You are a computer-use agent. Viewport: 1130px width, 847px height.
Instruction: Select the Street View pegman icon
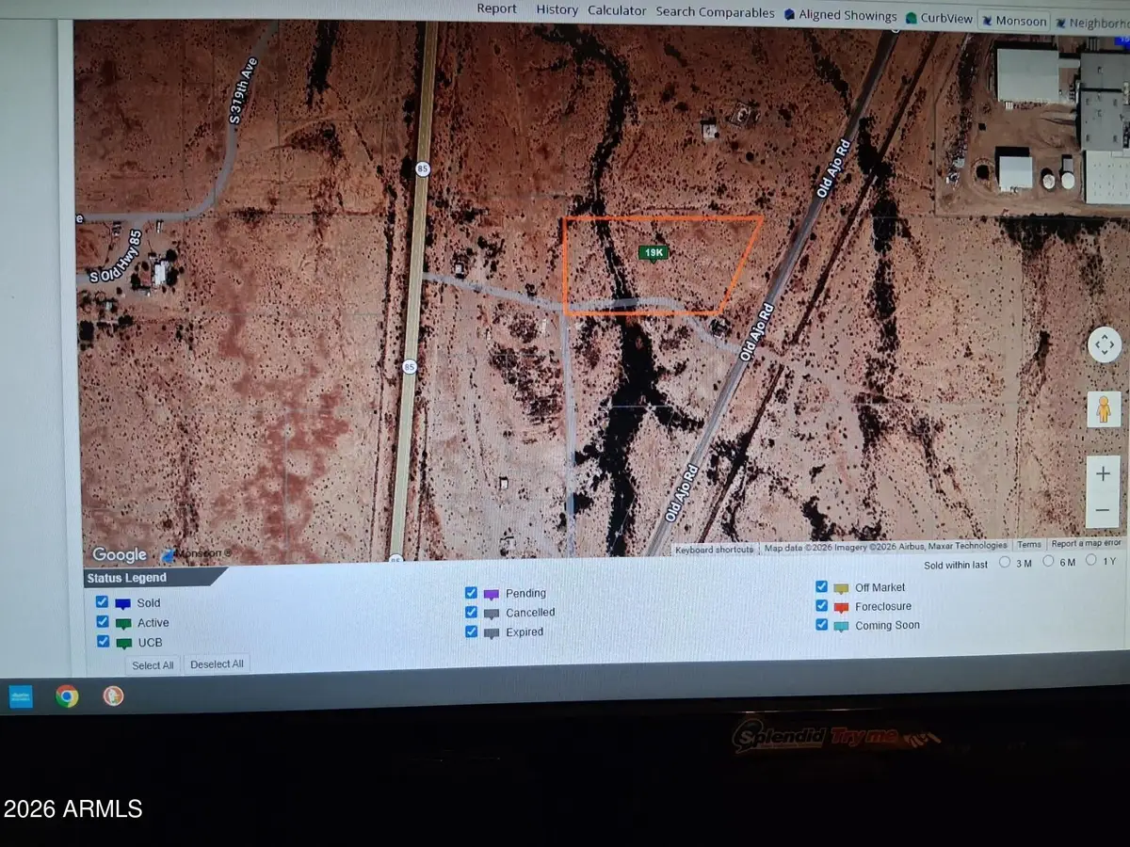pyautogui.click(x=1103, y=408)
